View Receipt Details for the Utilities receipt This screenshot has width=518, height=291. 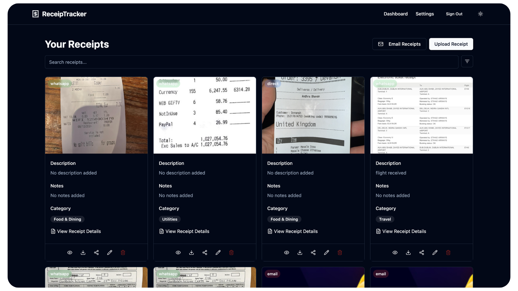(184, 231)
